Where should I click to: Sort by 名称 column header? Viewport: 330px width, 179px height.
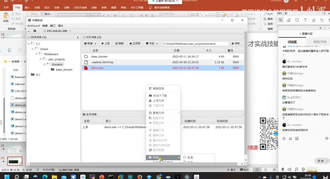pyautogui.click(x=95, y=51)
